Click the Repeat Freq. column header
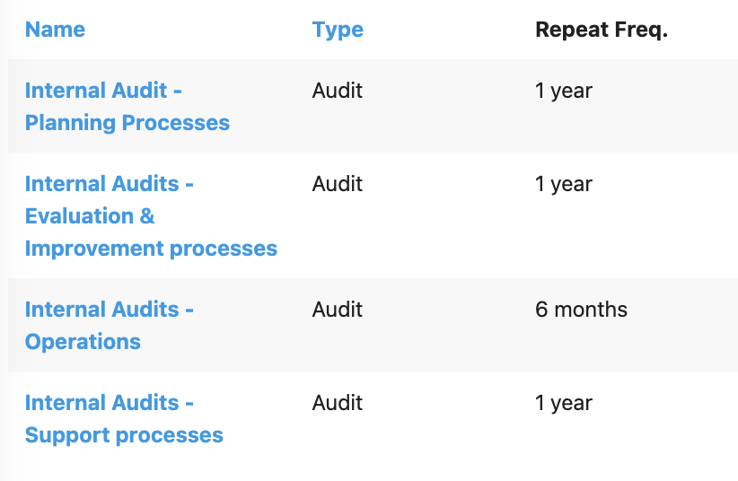The width and height of the screenshot is (738, 481). (x=602, y=31)
